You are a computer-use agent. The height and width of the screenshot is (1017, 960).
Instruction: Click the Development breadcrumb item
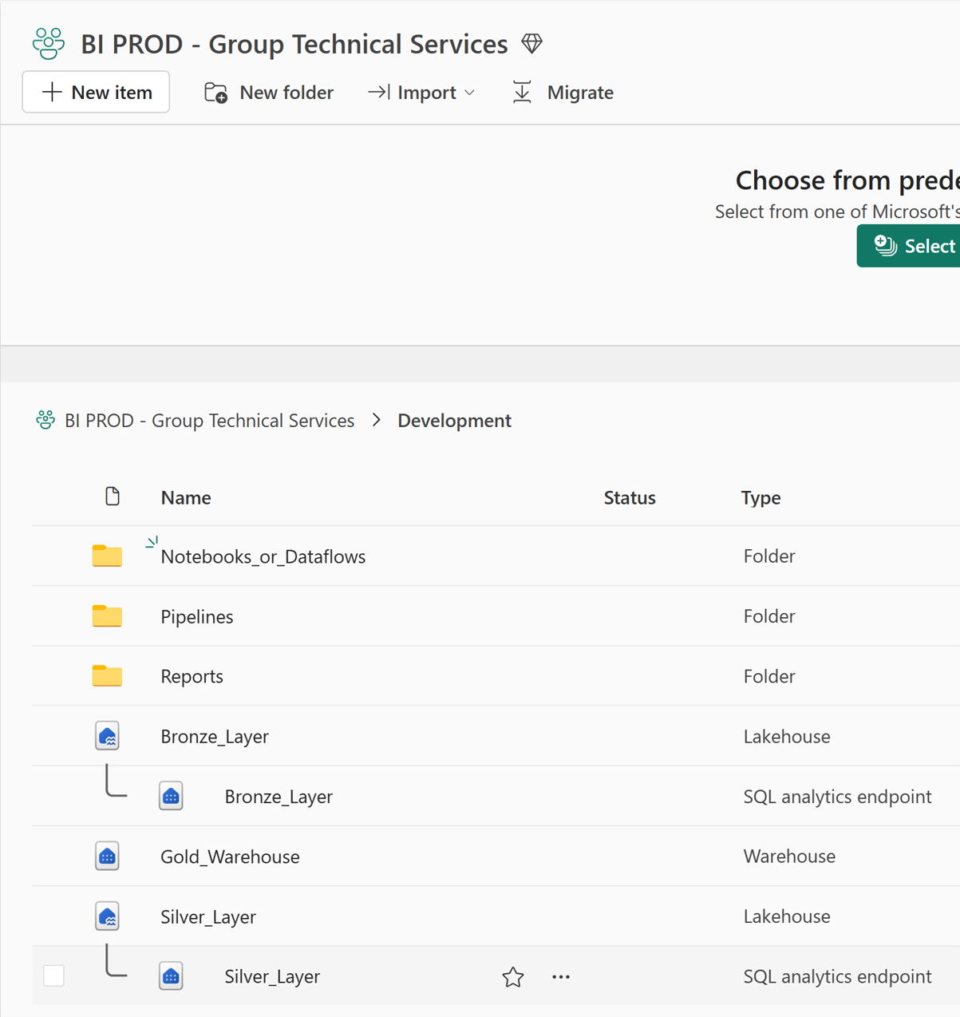click(454, 421)
